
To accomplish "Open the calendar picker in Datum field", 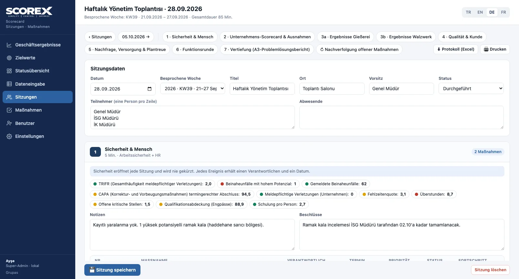I will click(x=150, y=89).
